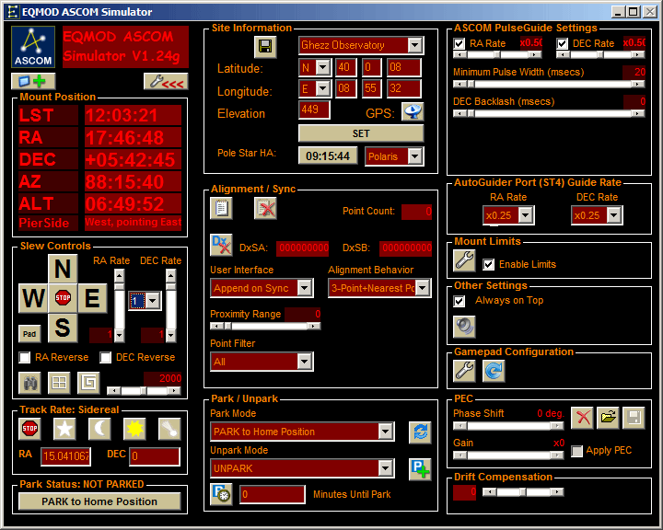The image size is (663, 530).
Task: Click the Park Mode blue refresh icon
Action: coord(420,432)
